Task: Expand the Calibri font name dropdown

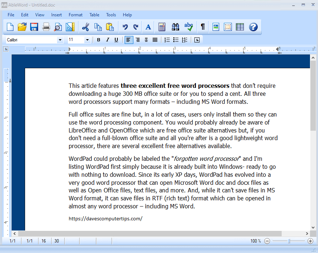Action: (x=60, y=40)
